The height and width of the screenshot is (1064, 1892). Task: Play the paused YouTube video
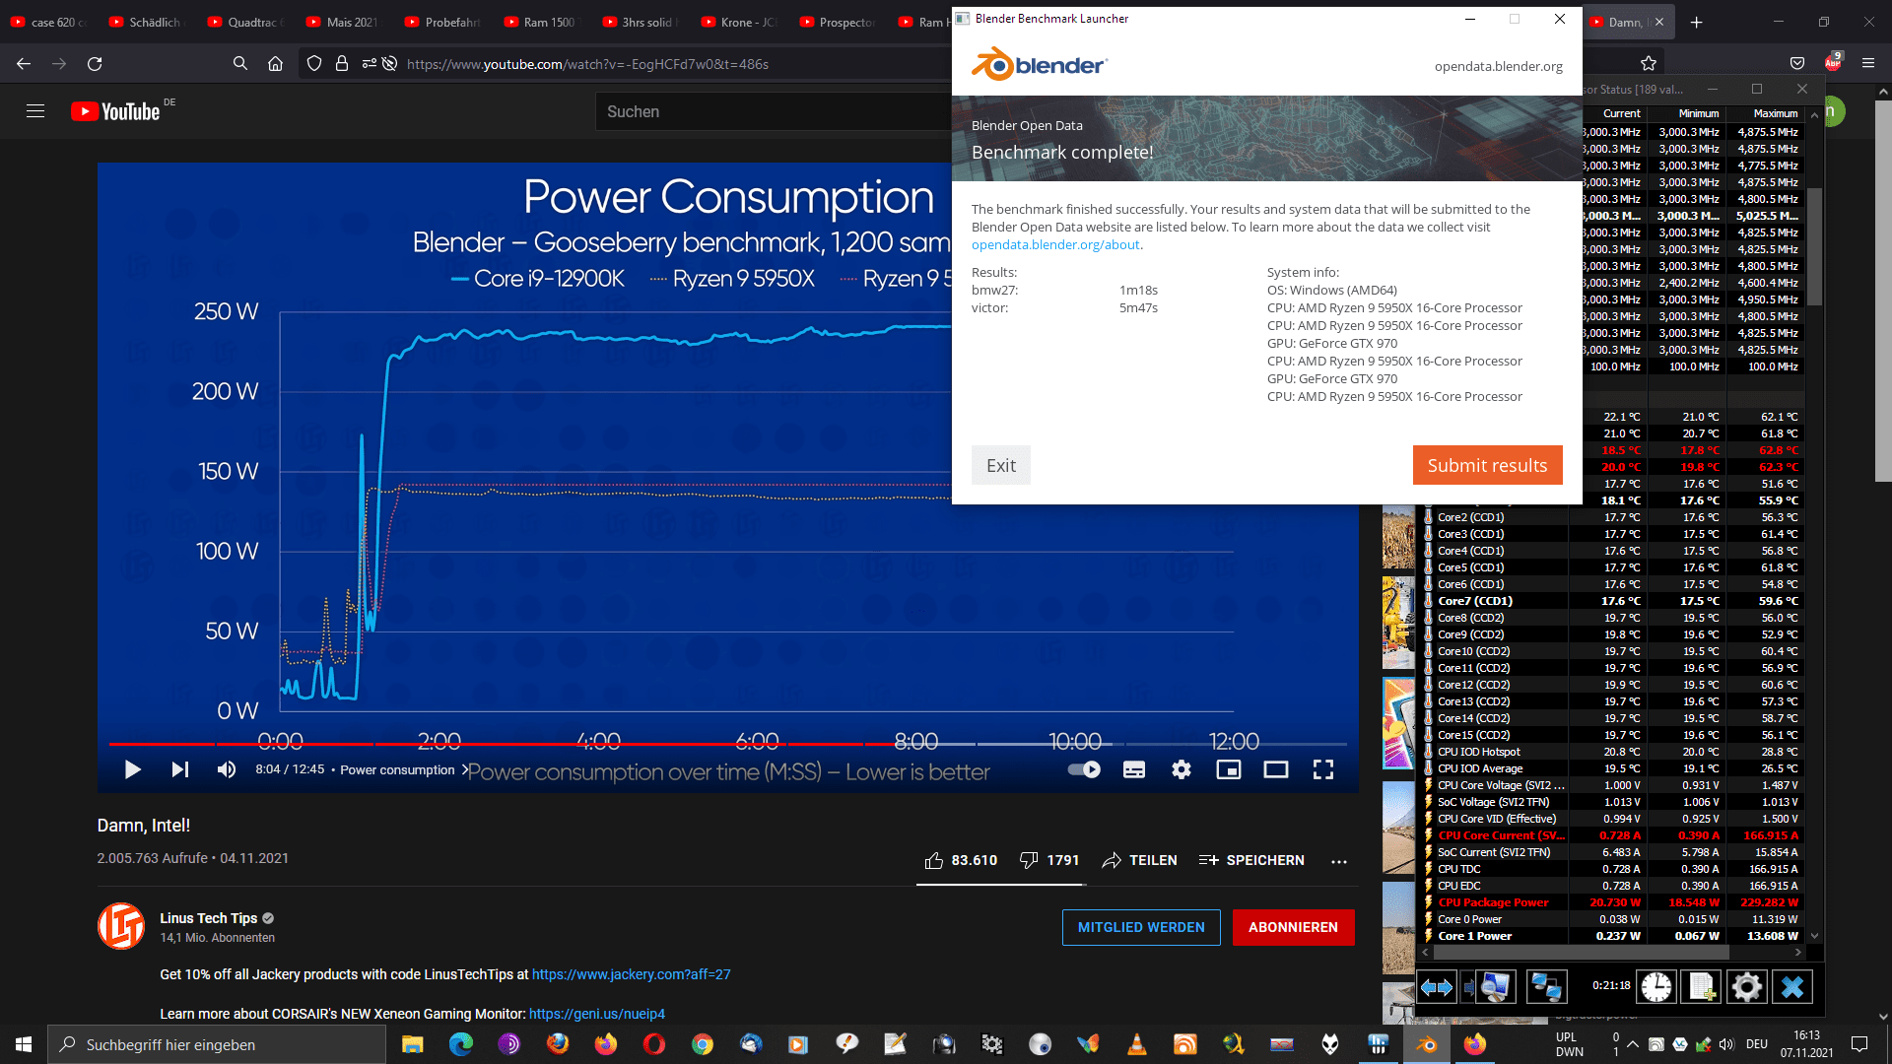[x=132, y=769]
